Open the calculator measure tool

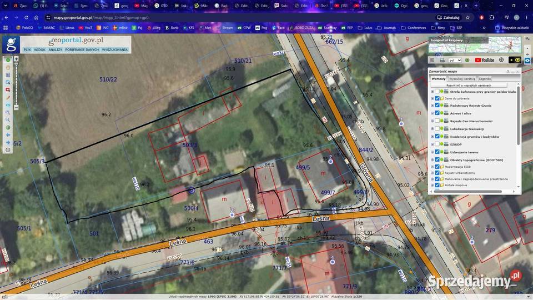click(8, 75)
